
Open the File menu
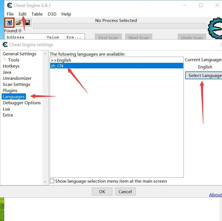point(10,14)
